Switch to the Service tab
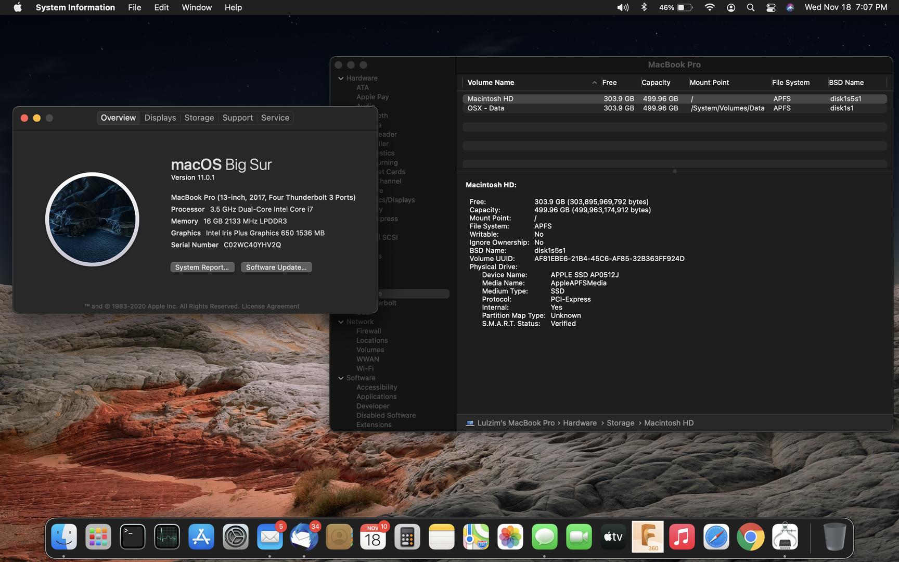This screenshot has width=899, height=562. point(275,118)
